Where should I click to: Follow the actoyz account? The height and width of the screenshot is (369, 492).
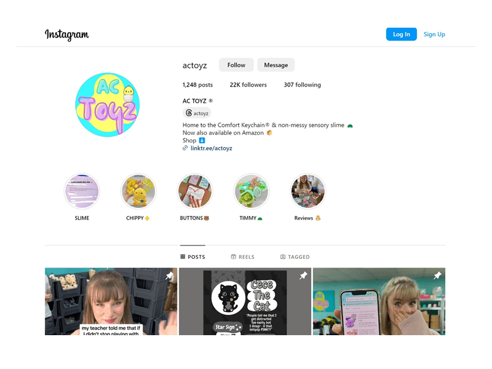236,65
